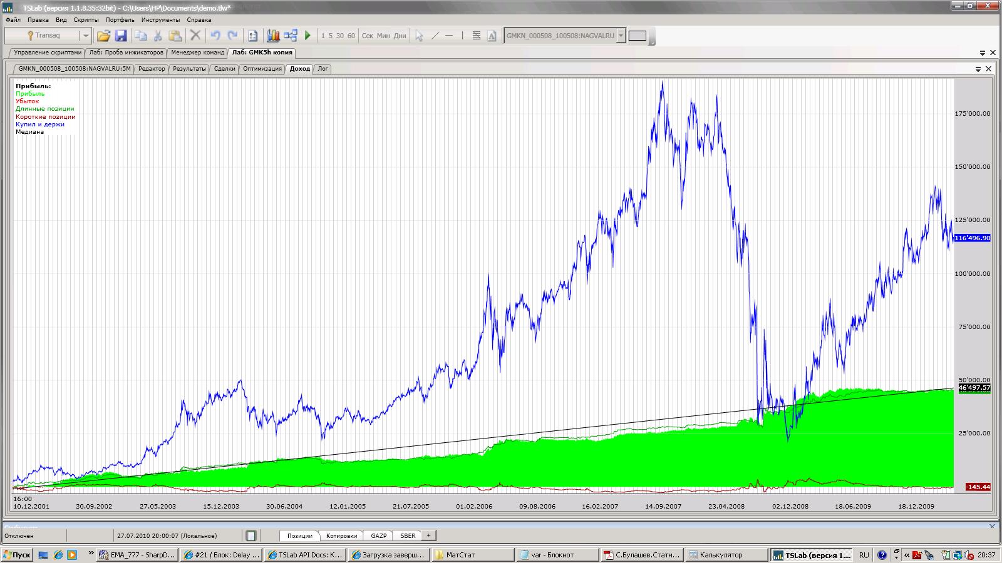Set the 30-minute timeframe
Image resolution: width=1002 pixels, height=563 pixels.
[x=340, y=36]
